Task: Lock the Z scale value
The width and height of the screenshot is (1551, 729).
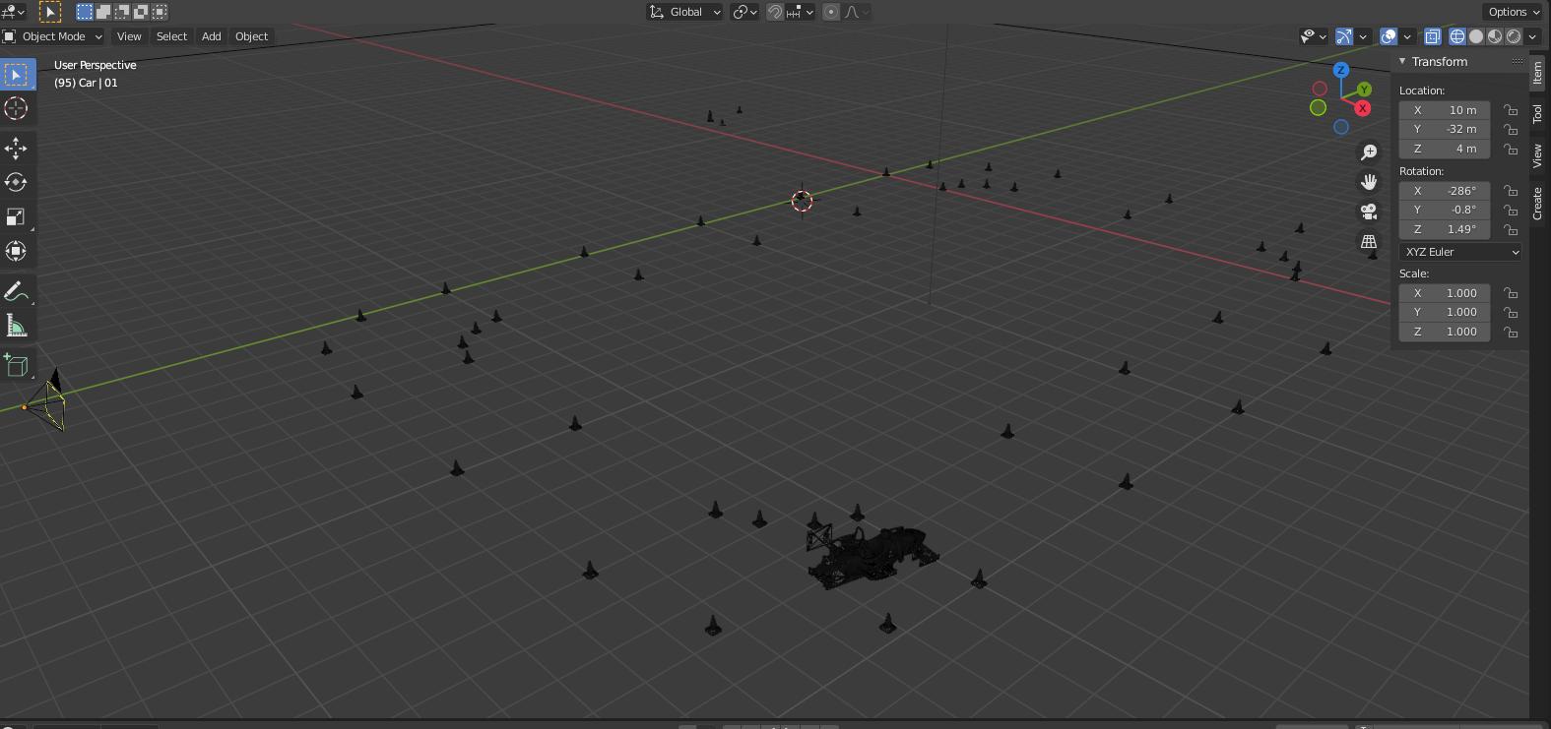Action: click(x=1511, y=332)
